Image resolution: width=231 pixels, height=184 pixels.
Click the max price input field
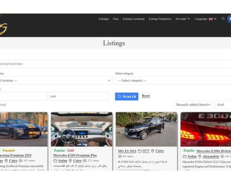click(x=78, y=96)
